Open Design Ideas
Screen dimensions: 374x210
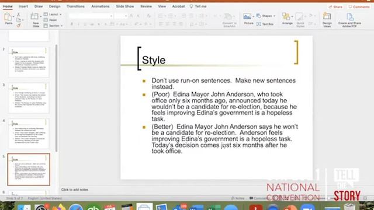[327, 20]
